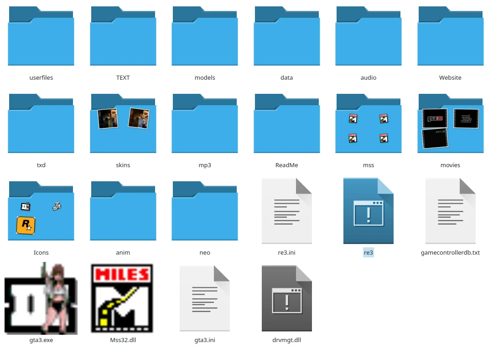Click the 'txd' folder name label
Screen dimensions: 488x353
pyautogui.click(x=41, y=165)
